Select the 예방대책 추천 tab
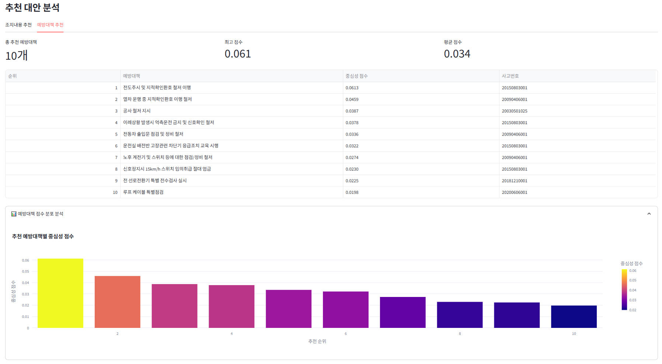 pyautogui.click(x=50, y=25)
